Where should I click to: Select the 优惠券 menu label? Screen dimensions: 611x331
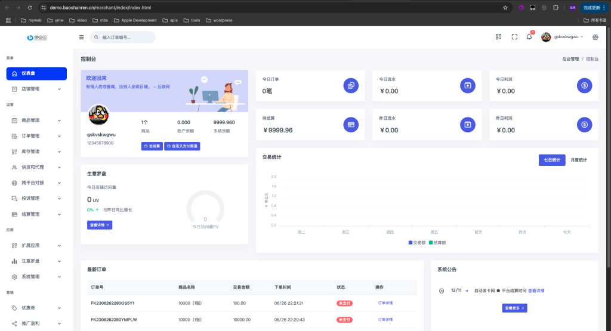(x=28, y=308)
